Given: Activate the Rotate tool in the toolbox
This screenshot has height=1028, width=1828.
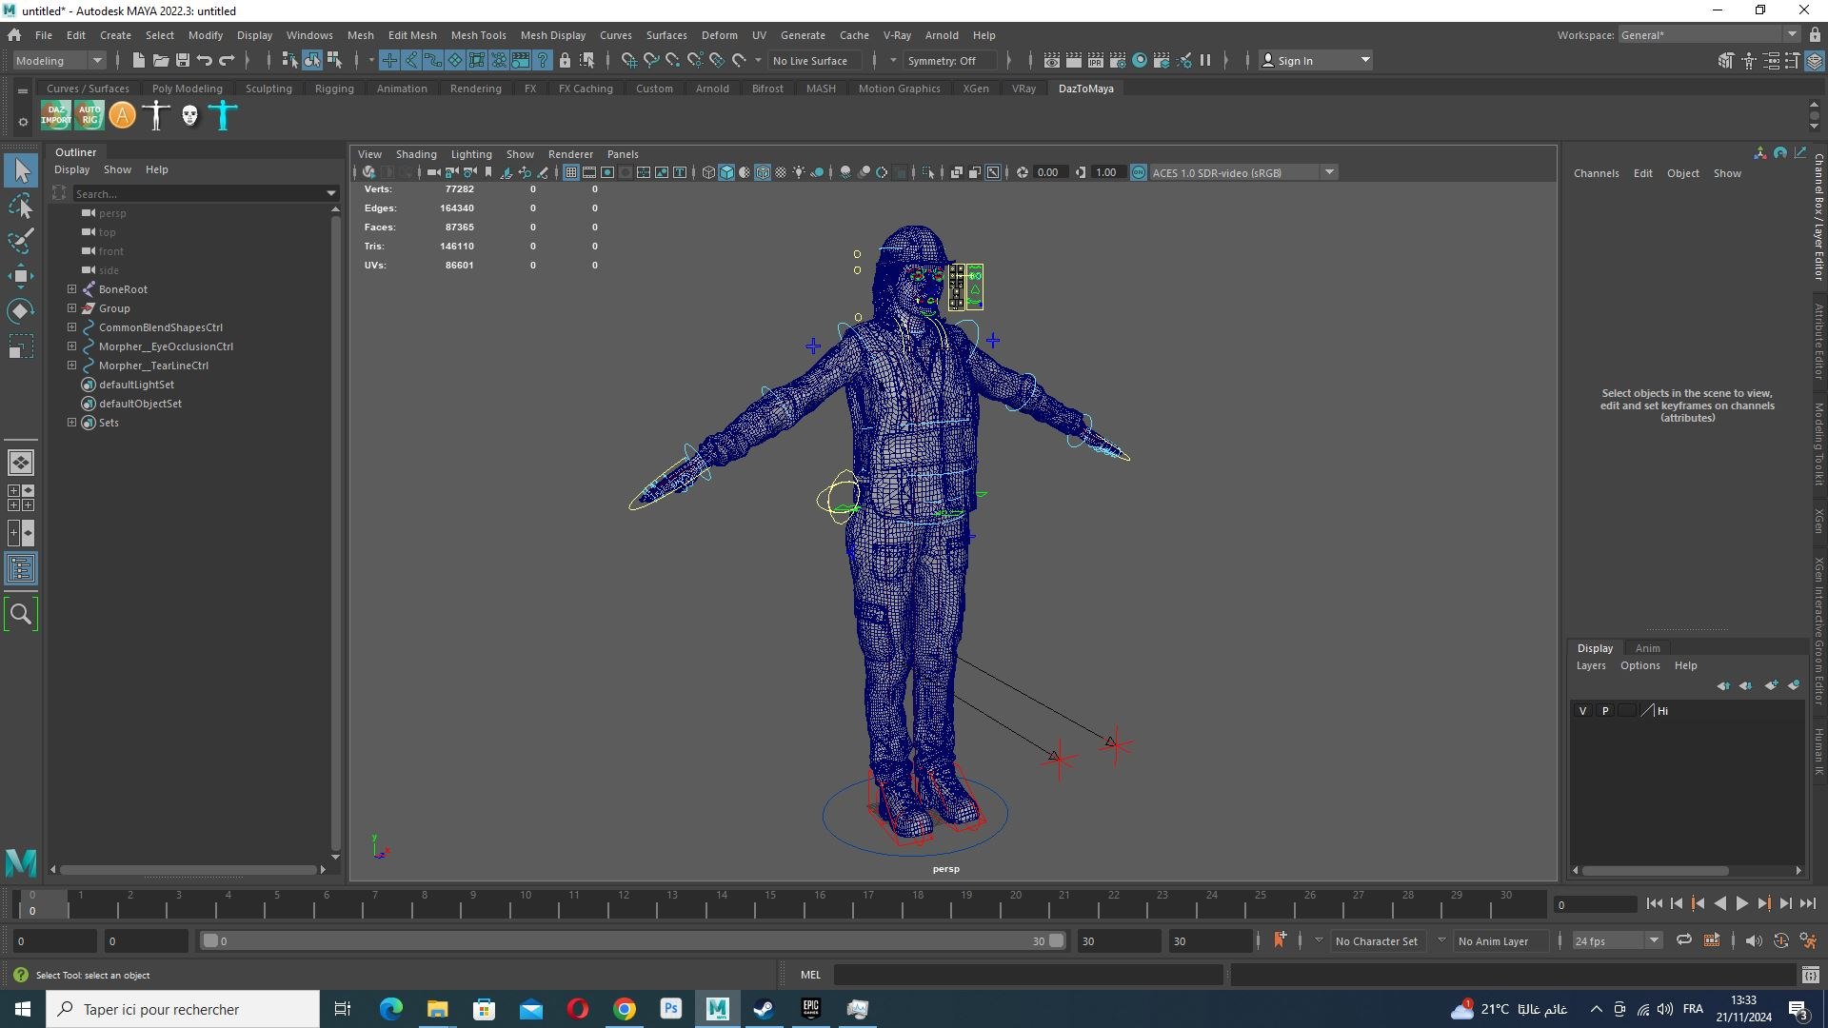Looking at the screenshot, I should click(20, 311).
